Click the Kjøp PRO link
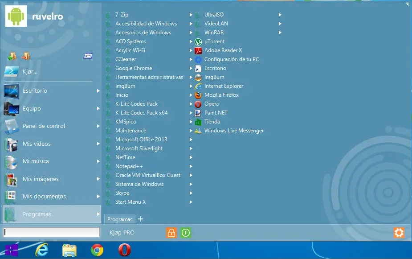412x259 pixels. click(x=122, y=233)
